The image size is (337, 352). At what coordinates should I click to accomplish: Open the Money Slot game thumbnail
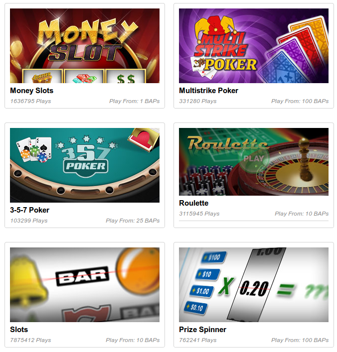pyautogui.click(x=85, y=46)
